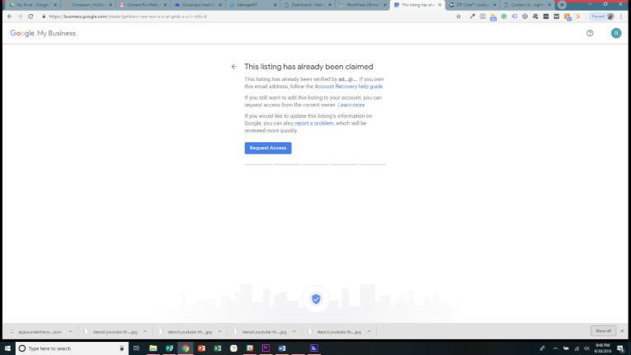Open Excel from the taskbar
Viewport: 631px width, 355px height.
[x=218, y=348]
